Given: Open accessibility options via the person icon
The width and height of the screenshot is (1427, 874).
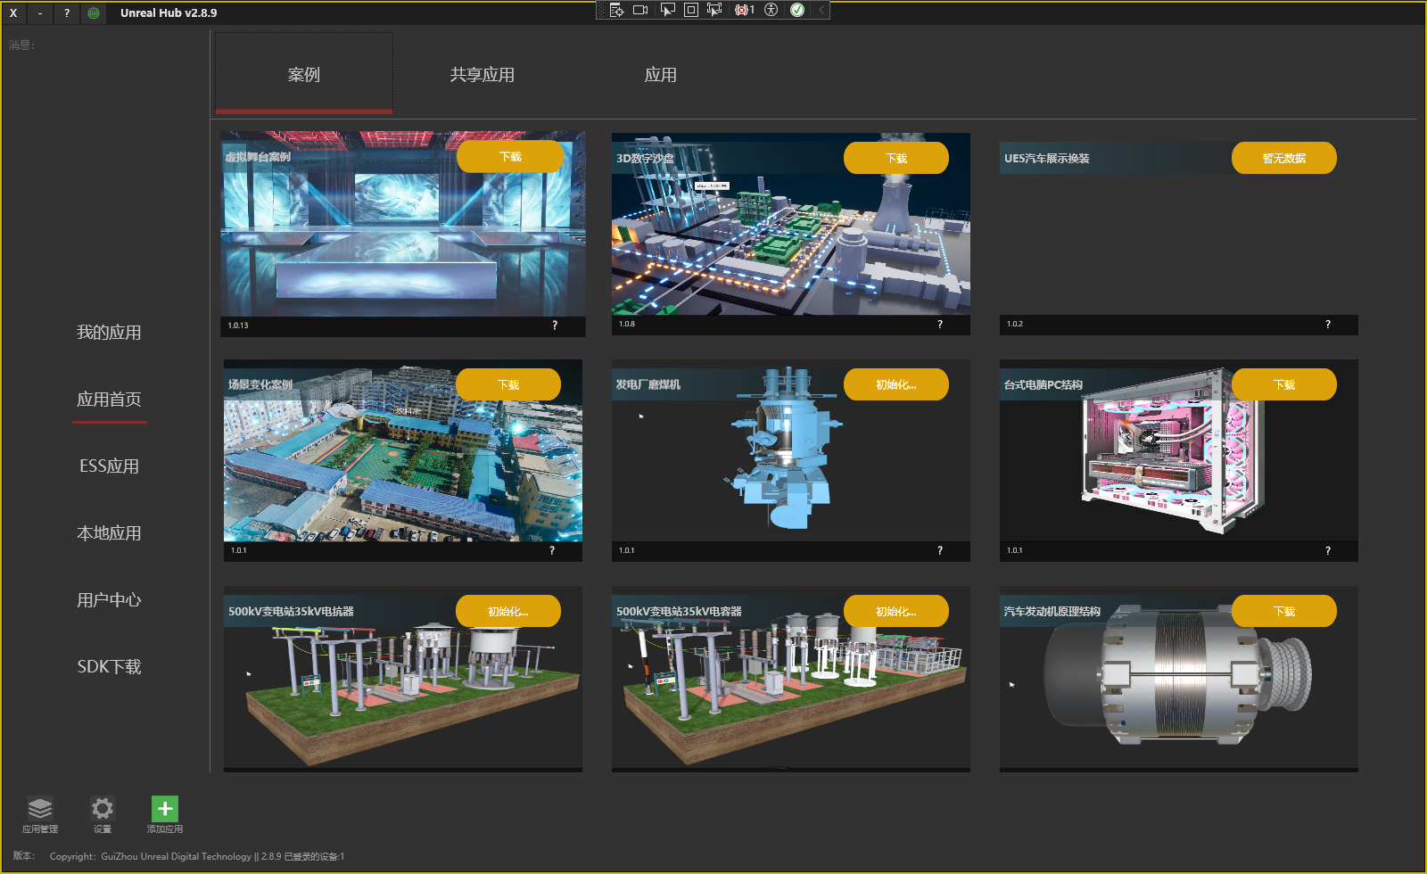Looking at the screenshot, I should [771, 10].
